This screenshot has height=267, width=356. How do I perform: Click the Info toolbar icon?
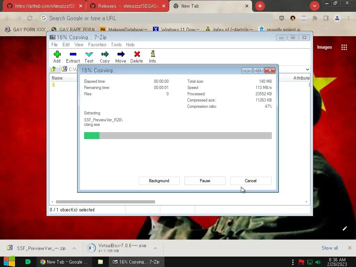click(153, 57)
